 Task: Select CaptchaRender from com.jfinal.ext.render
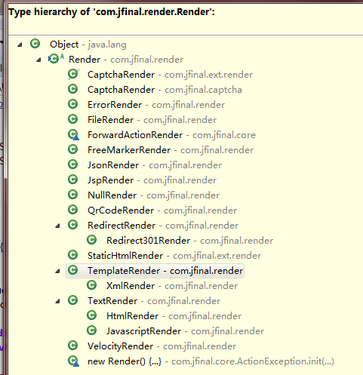point(170,75)
